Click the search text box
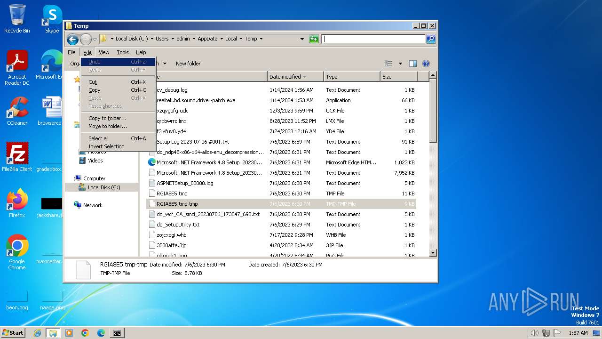Image resolution: width=602 pixels, height=339 pixels. (374, 39)
